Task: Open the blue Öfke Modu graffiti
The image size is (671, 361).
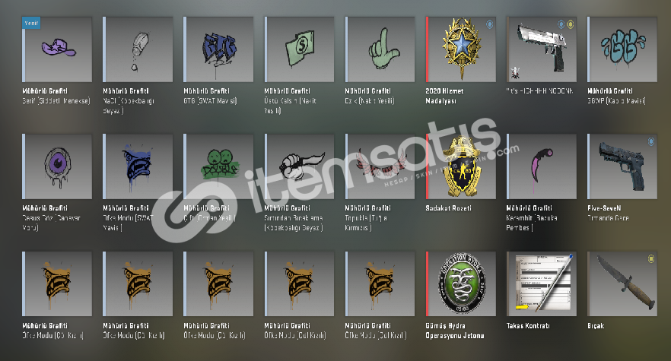Action: (138, 166)
